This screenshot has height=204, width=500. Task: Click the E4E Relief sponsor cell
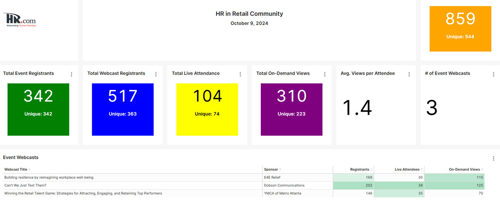(297, 177)
